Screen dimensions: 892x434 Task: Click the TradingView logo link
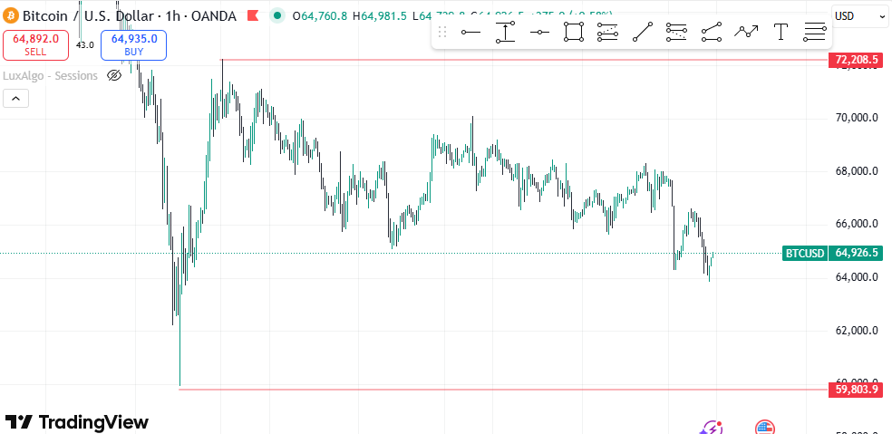77,422
